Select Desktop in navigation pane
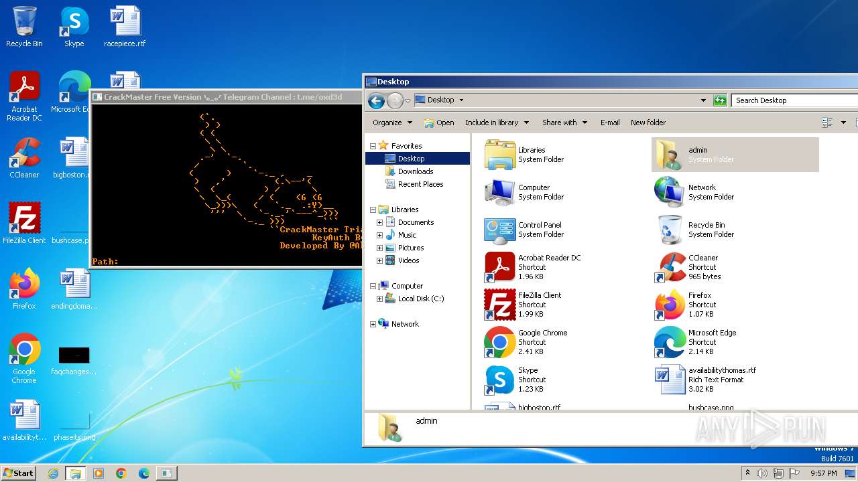Viewport: 858px width, 482px height. pyautogui.click(x=417, y=159)
